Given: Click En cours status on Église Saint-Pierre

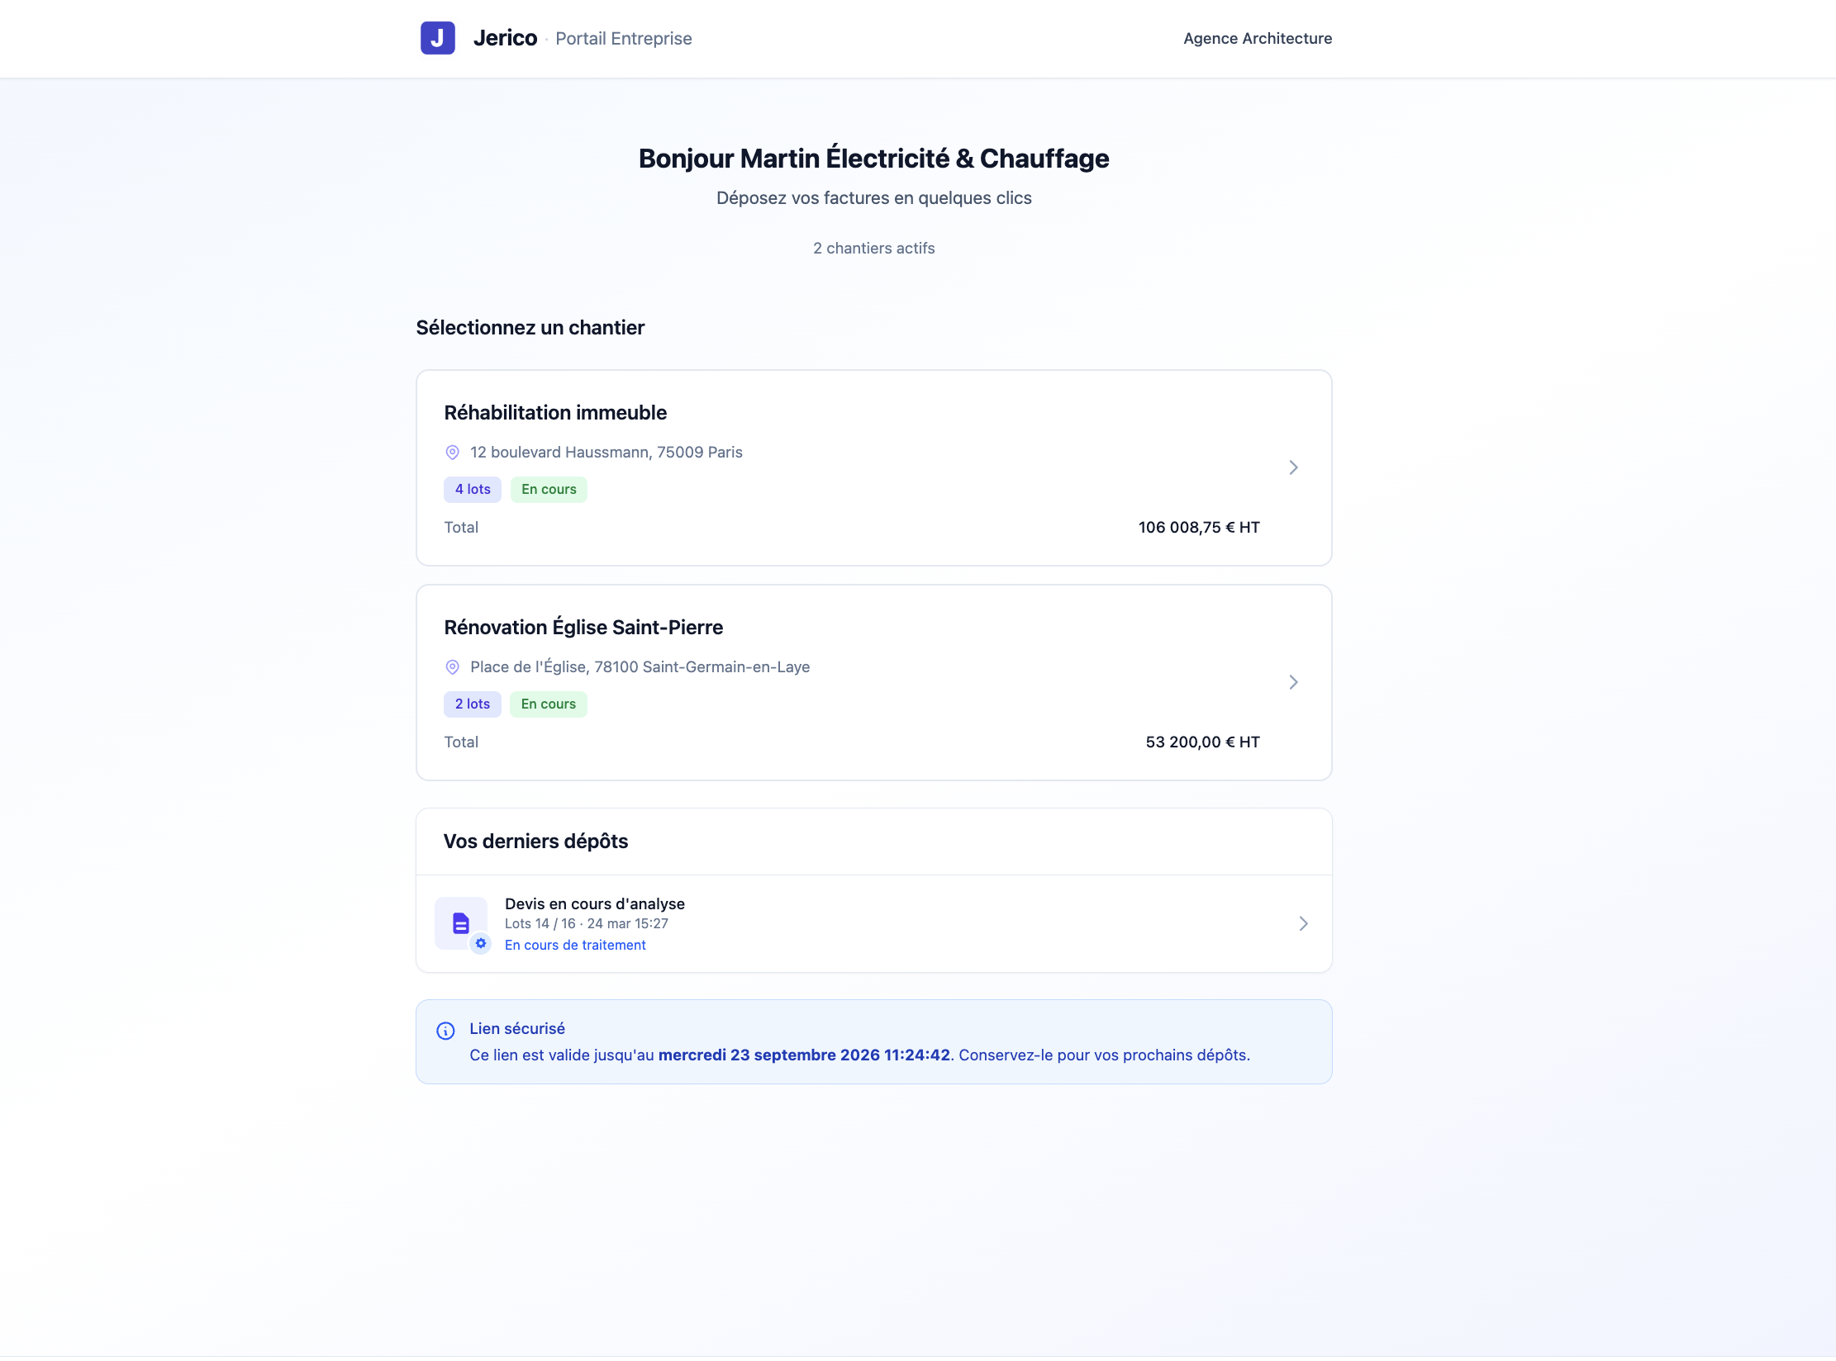Looking at the screenshot, I should click(549, 704).
